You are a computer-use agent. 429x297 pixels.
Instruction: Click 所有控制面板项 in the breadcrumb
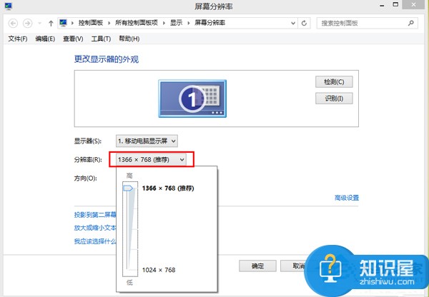click(137, 23)
